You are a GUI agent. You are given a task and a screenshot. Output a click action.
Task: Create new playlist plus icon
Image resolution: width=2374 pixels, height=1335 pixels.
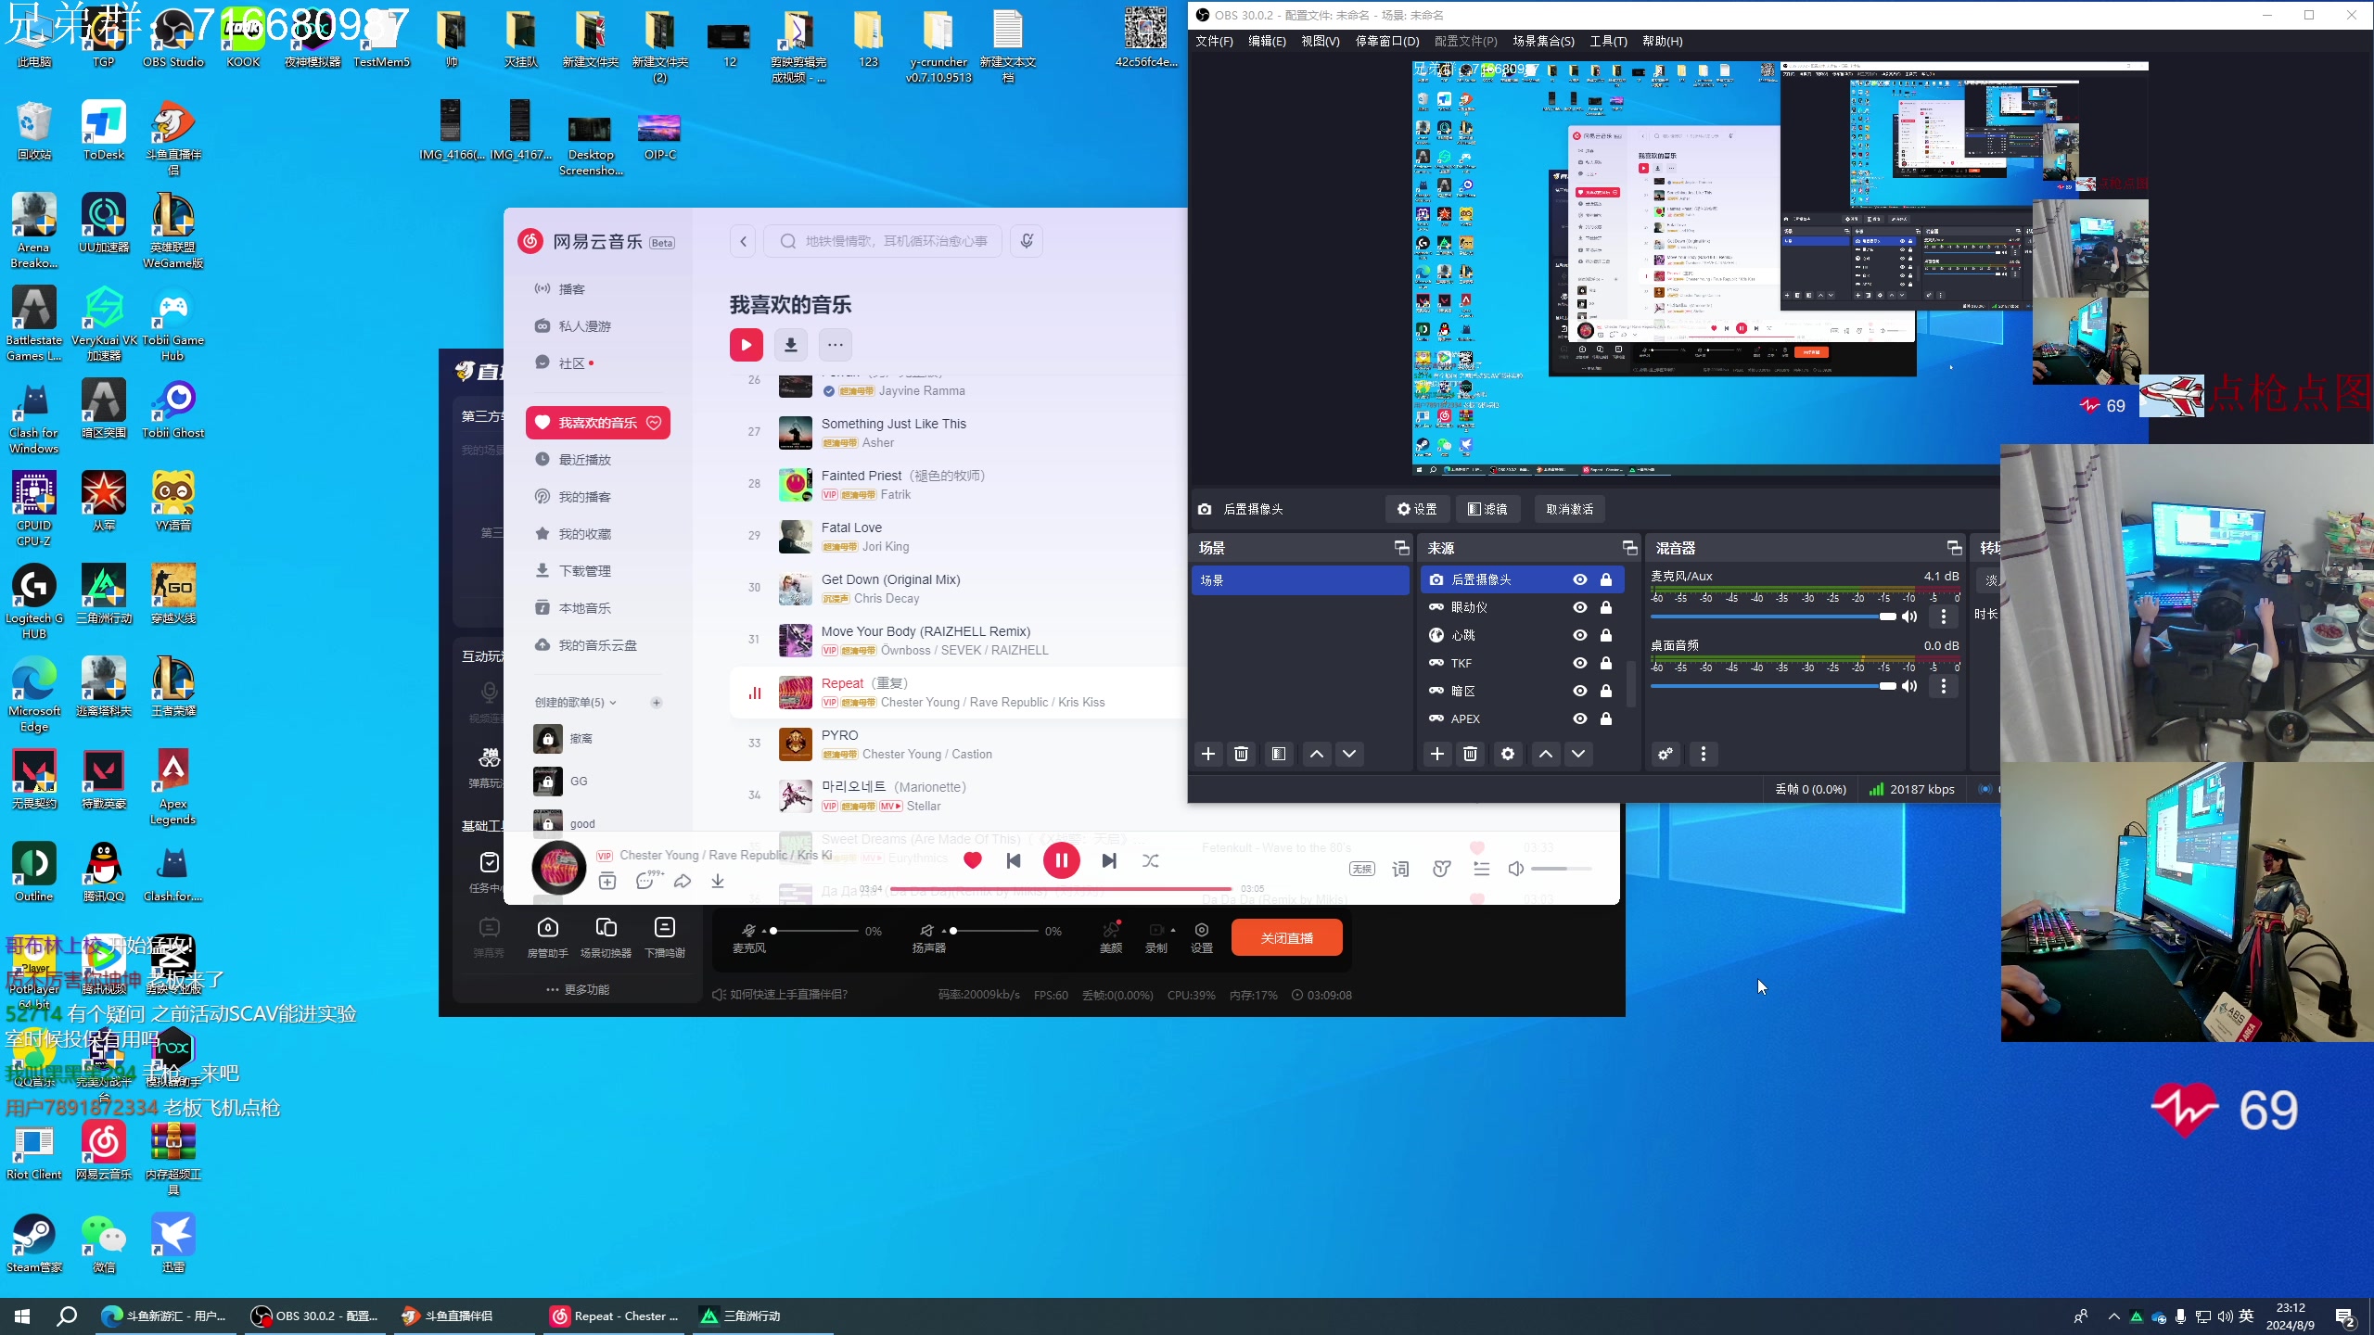point(657,703)
